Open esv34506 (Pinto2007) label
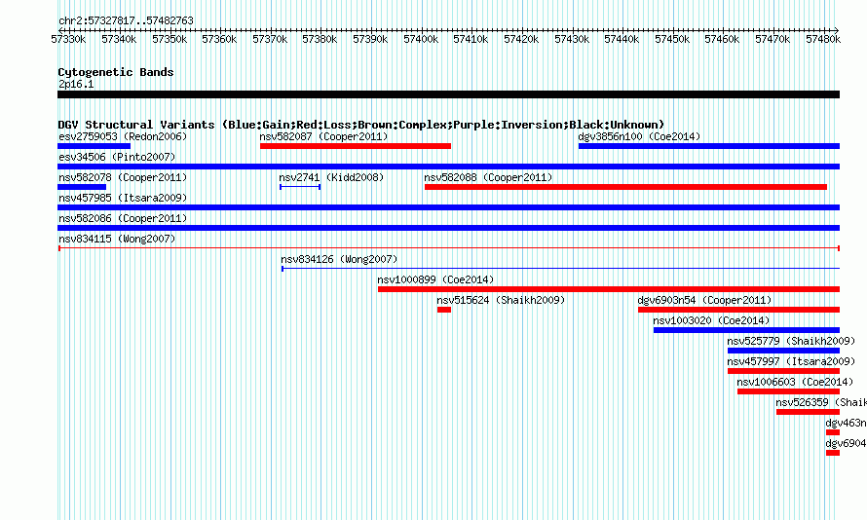Screen dimensions: 867x520 point(117,157)
